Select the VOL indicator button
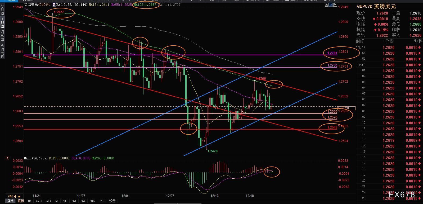The width and height of the screenshot is (423, 204). coord(103,201)
